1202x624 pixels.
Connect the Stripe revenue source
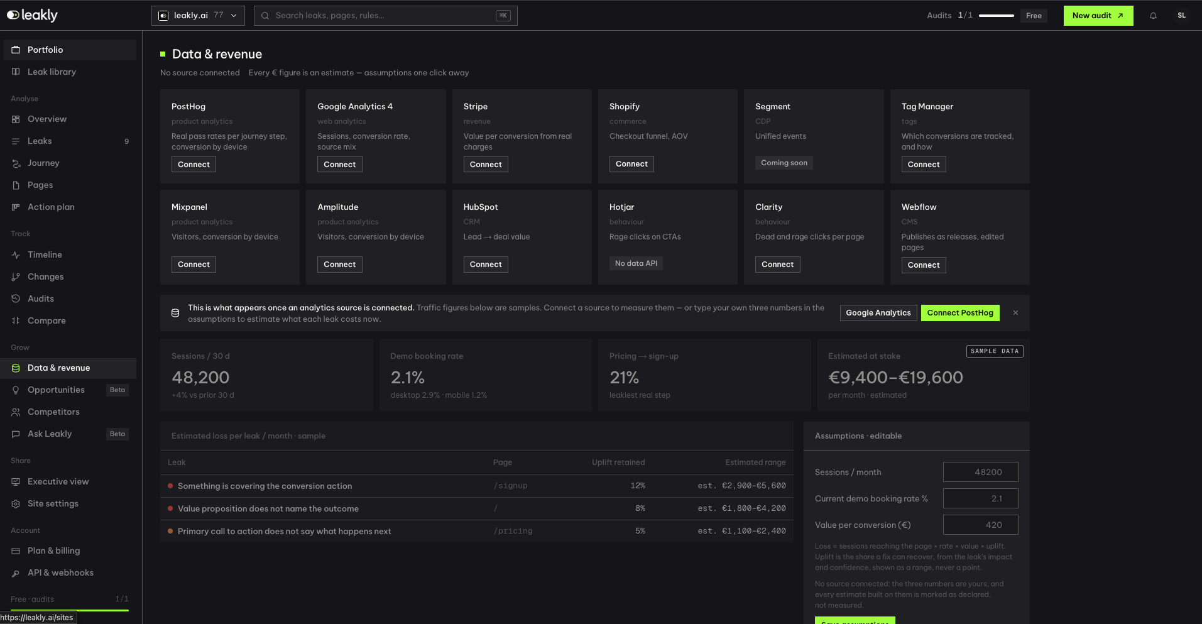486,164
